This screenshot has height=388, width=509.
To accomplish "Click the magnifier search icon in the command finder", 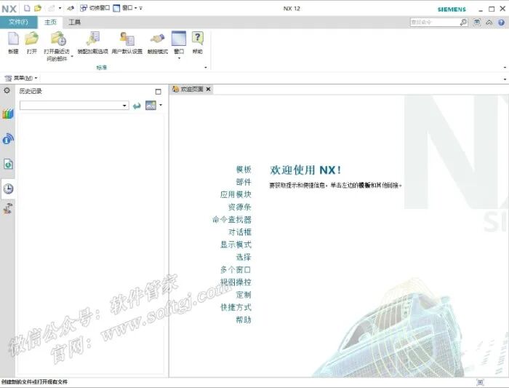I will [x=463, y=22].
